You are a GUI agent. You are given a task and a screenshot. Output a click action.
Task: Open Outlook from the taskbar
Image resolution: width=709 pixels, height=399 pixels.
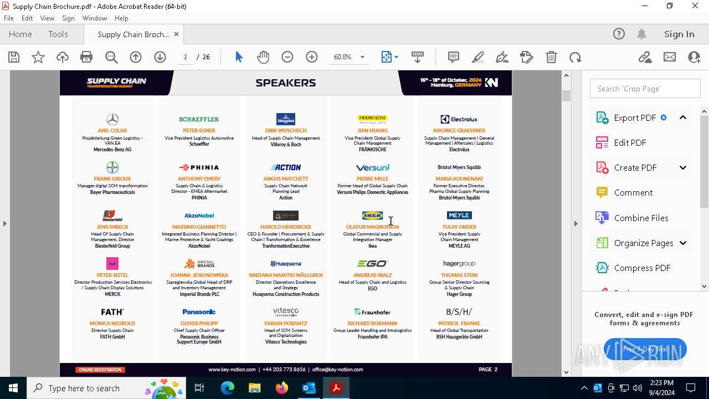tap(309, 388)
